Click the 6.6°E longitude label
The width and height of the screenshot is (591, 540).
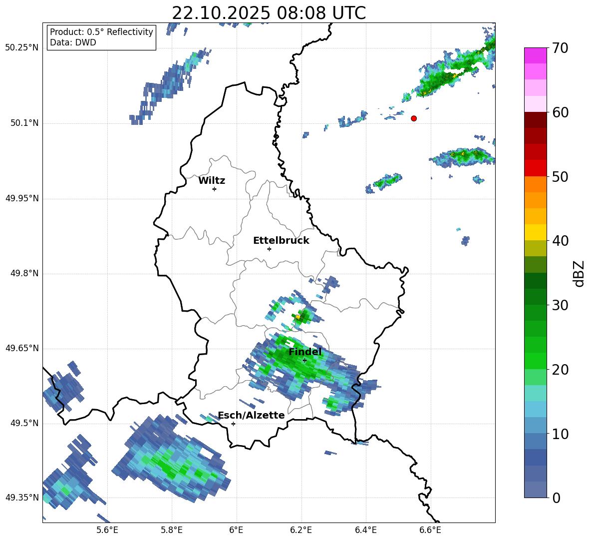click(430, 530)
